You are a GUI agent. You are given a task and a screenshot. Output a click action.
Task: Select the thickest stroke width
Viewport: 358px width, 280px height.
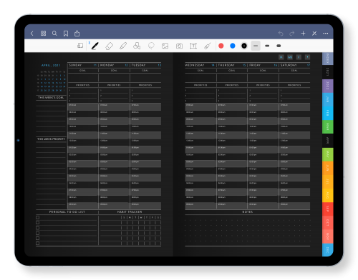coord(279,46)
